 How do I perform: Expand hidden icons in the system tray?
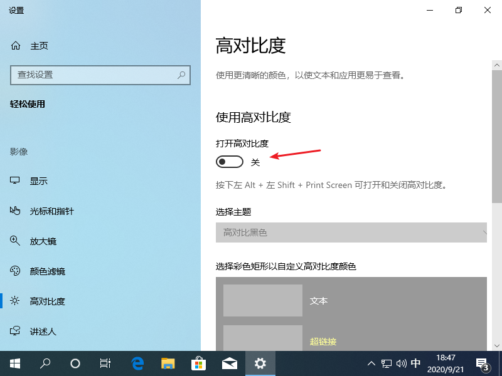371,362
